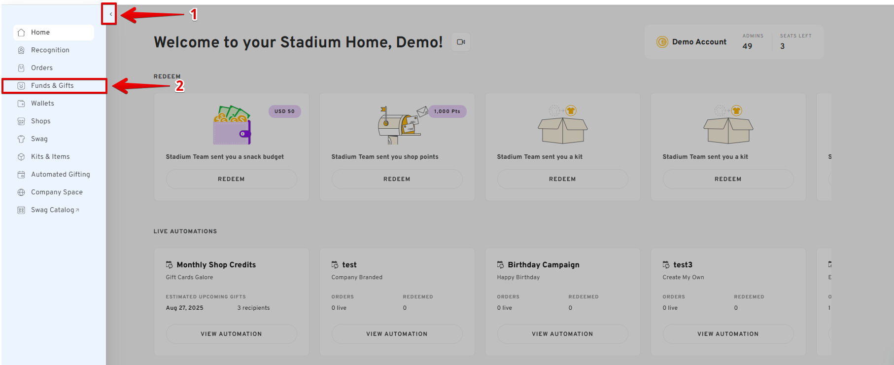Click the Home icon in sidebar
894x365 pixels.
pos(21,33)
